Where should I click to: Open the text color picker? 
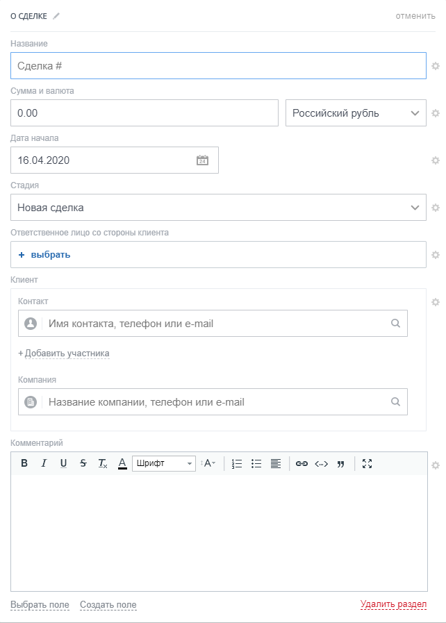pos(122,463)
